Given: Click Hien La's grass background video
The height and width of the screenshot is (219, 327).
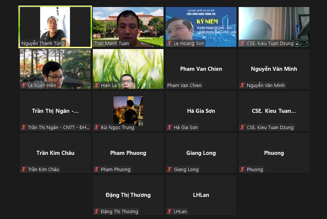Looking at the screenshot, I should [128, 69].
